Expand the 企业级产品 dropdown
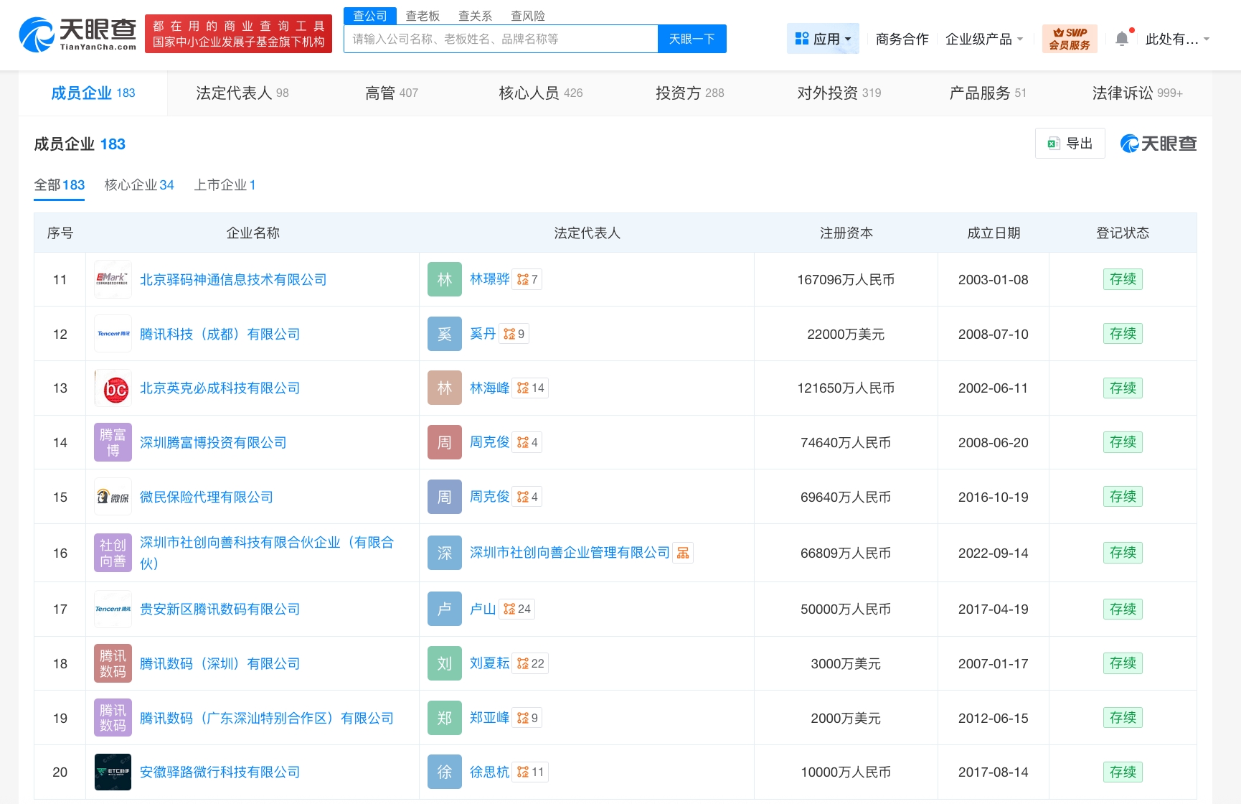 (x=983, y=39)
